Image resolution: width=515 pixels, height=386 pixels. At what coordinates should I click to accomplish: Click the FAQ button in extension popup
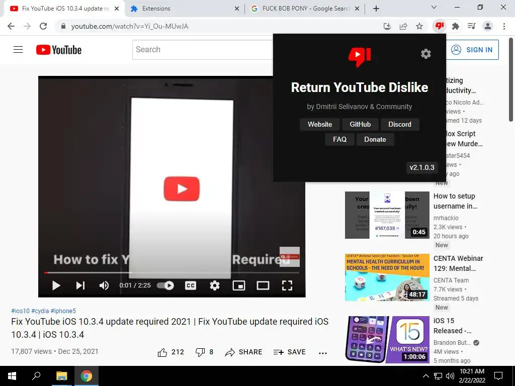pyautogui.click(x=339, y=139)
